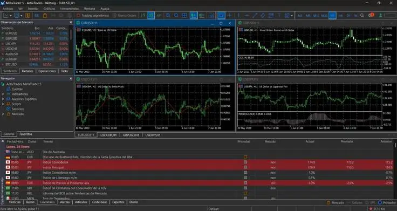The image size is (397, 211).
Task: Click the gold Market Watch toolbar icon
Action: pyautogui.click(x=28, y=16)
